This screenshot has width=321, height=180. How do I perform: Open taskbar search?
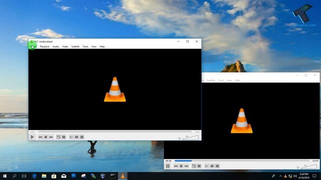[x=15, y=176]
